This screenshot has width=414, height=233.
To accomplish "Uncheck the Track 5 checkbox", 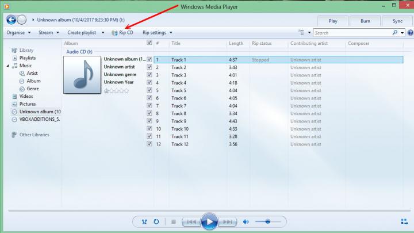I will tap(149, 90).
